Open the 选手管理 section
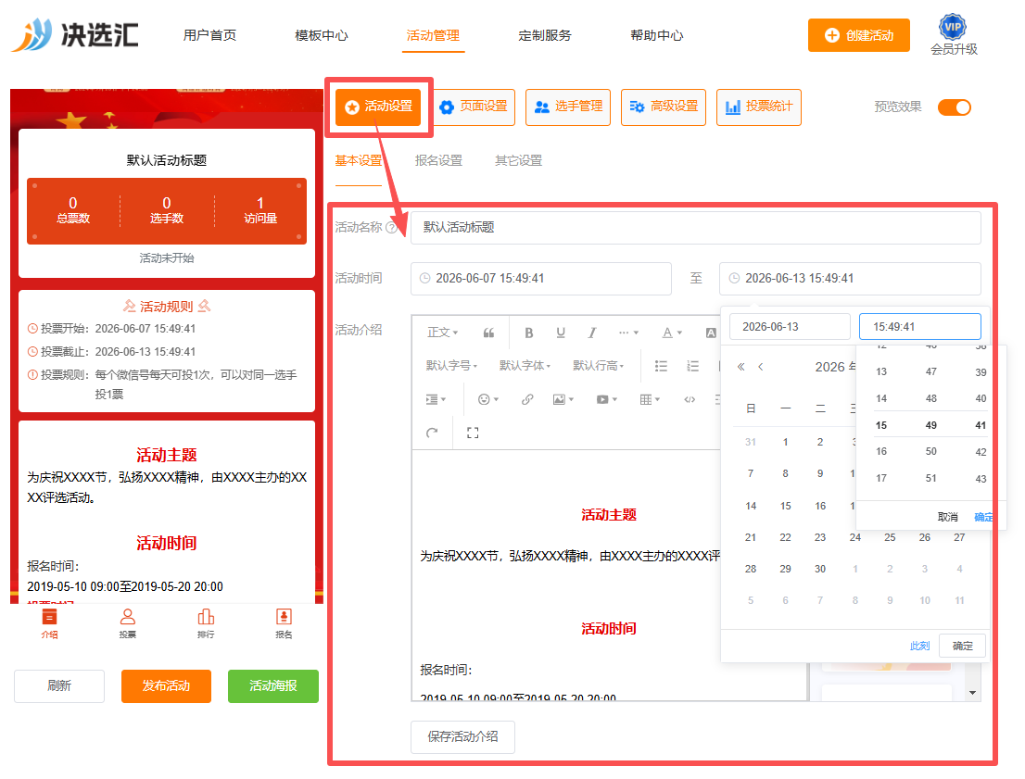Screen dimensions: 1025x779 [568, 107]
